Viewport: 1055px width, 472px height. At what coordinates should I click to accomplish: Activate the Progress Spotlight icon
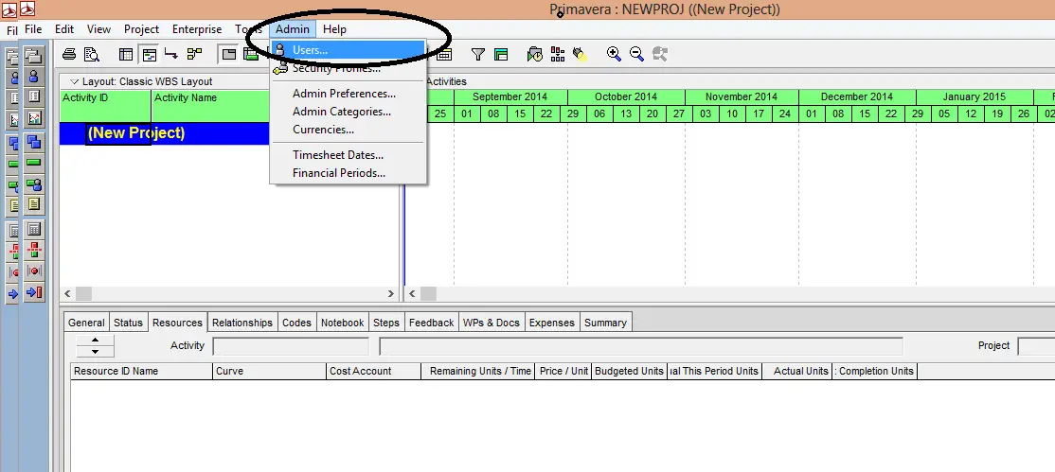pos(581,55)
